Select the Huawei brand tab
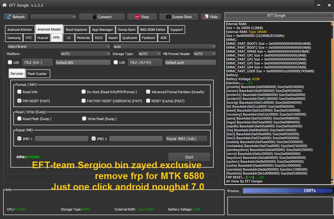The height and width of the screenshot is (219, 334). point(42,38)
